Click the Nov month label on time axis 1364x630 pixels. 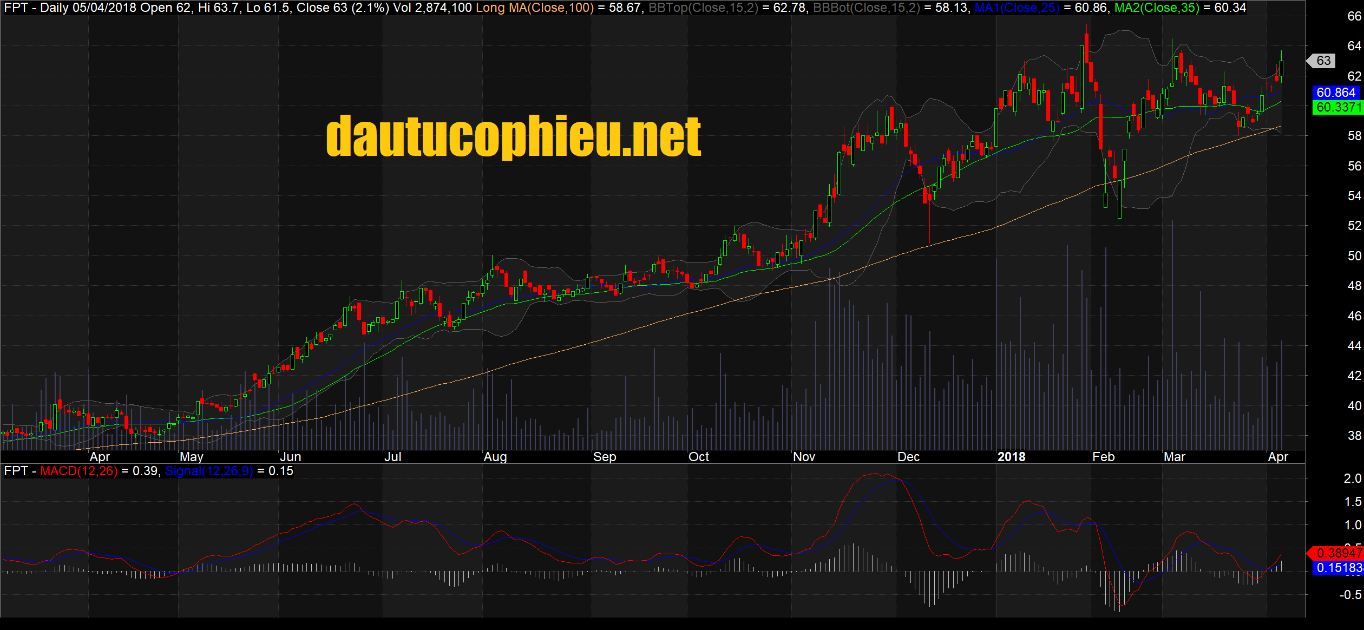(x=804, y=457)
